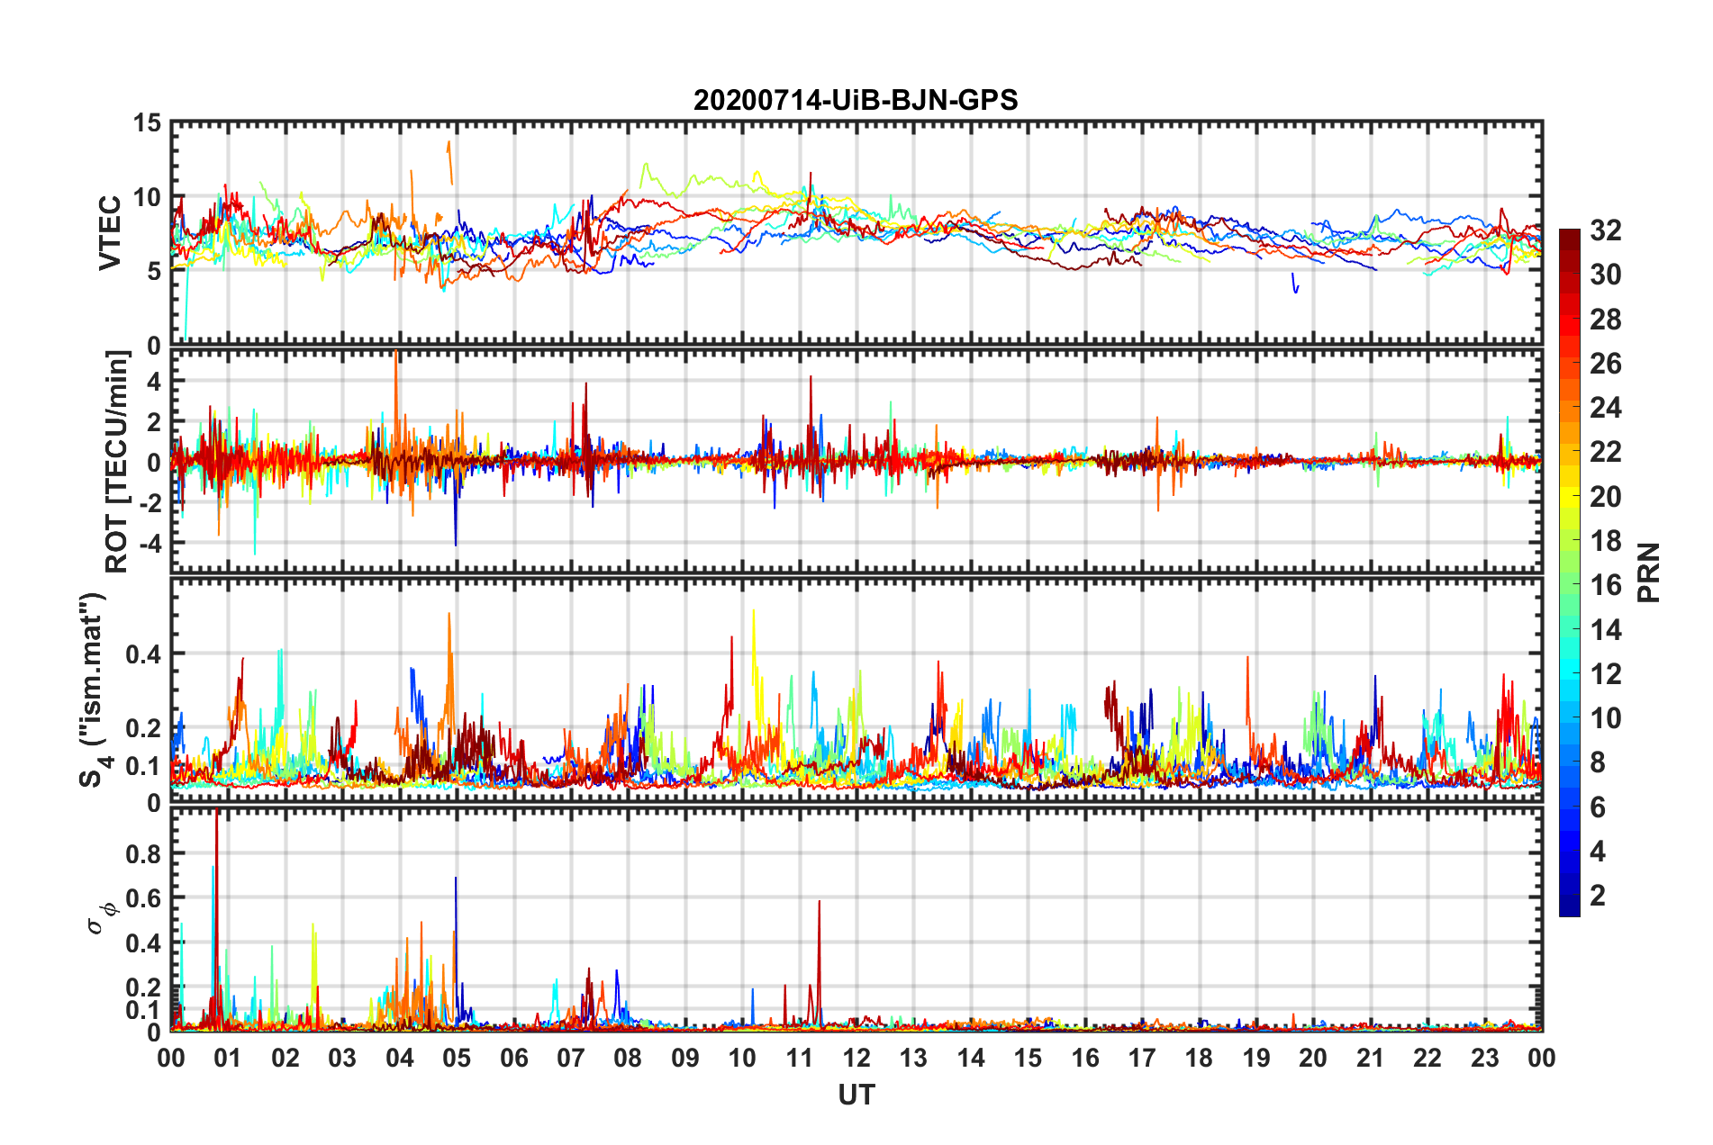Select hour tick 07 on the UT axis
The image size is (1713, 1145).
[x=571, y=1058]
